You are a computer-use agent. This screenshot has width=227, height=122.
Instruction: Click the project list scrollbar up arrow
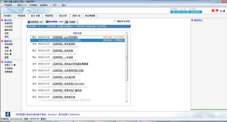[127, 33]
